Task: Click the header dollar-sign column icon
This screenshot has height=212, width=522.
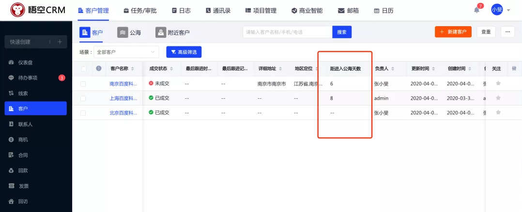Action: coord(99,69)
